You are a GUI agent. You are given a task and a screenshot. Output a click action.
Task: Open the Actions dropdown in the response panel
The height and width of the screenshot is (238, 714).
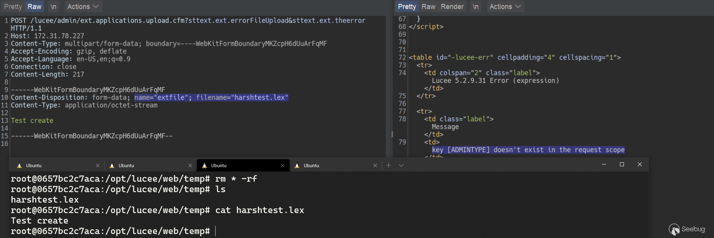click(505, 6)
